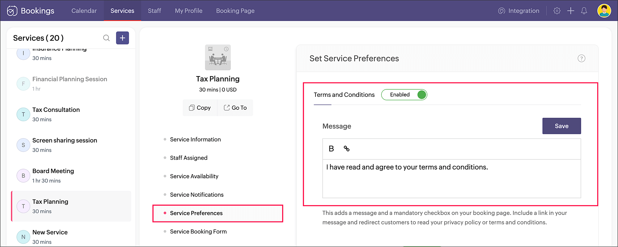The height and width of the screenshot is (247, 618).
Task: Click into the message text area
Action: 451,179
